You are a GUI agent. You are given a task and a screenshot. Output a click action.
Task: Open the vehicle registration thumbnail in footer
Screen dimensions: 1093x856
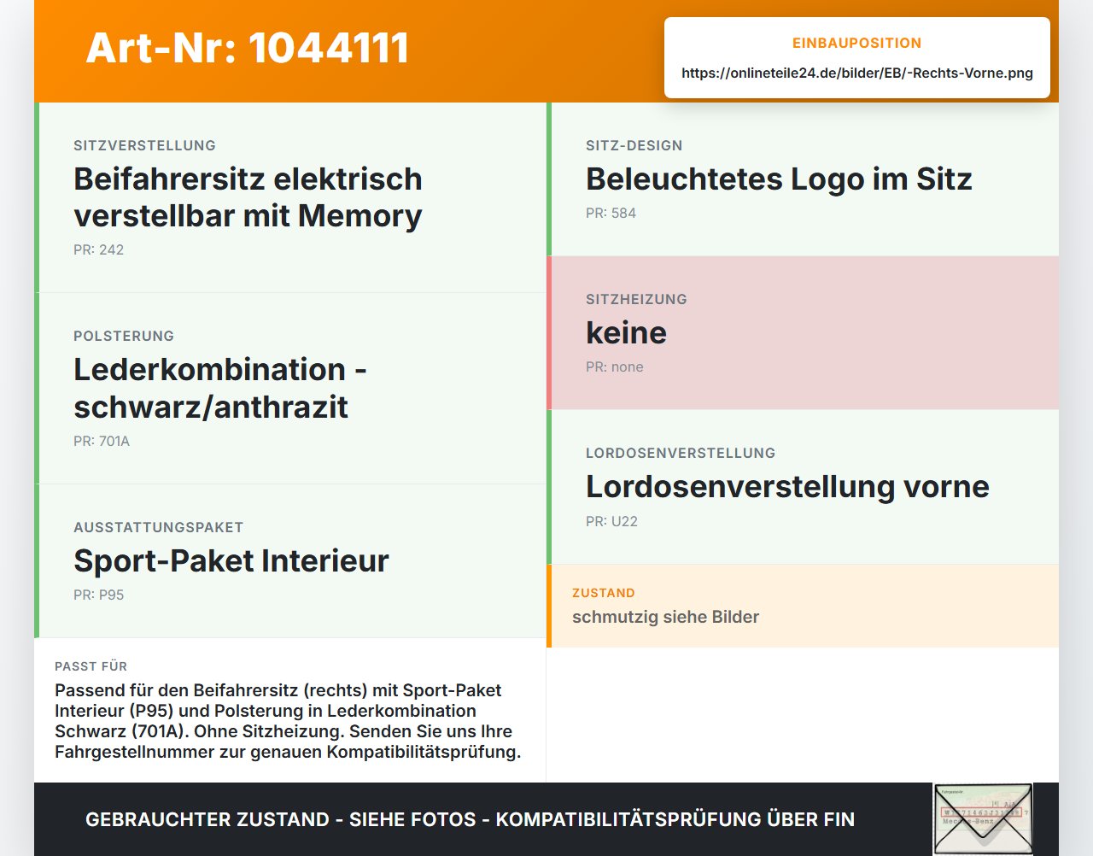[x=983, y=819]
